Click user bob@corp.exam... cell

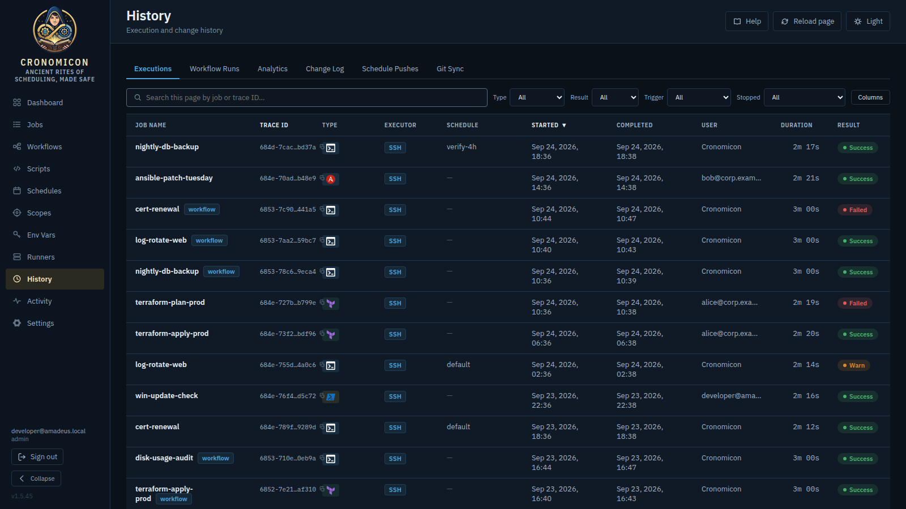point(731,178)
